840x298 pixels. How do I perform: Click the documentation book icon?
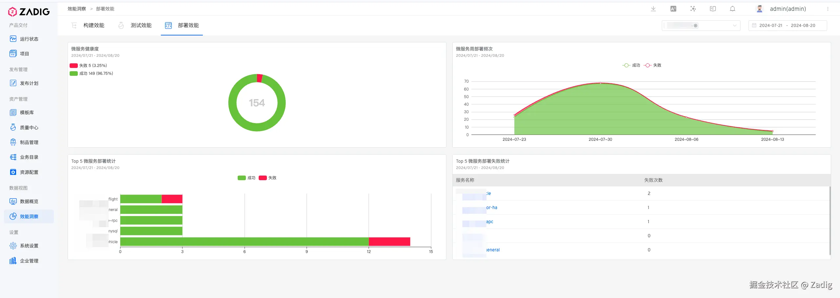713,9
